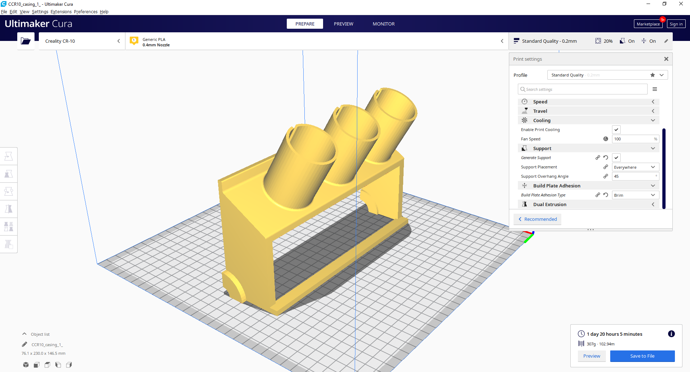Click the Save to File button

642,356
